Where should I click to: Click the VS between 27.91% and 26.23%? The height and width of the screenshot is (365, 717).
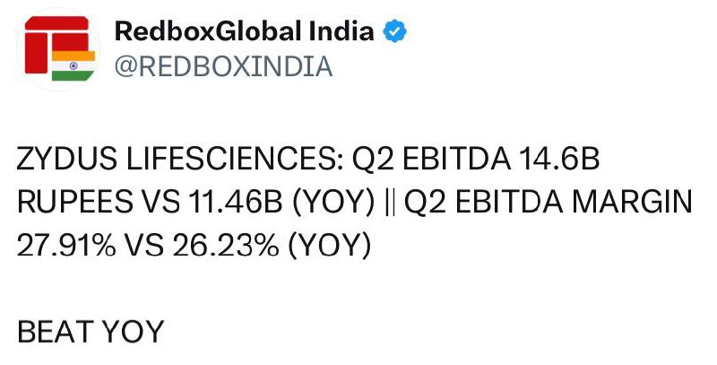coord(143,246)
